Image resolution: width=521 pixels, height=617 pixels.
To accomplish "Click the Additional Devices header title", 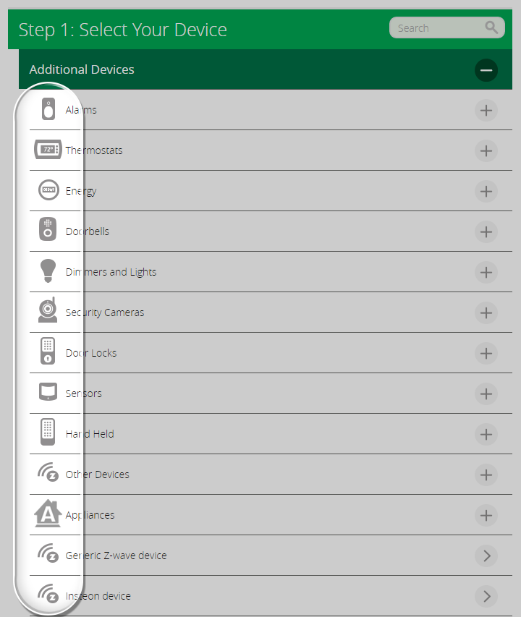I will pos(82,69).
